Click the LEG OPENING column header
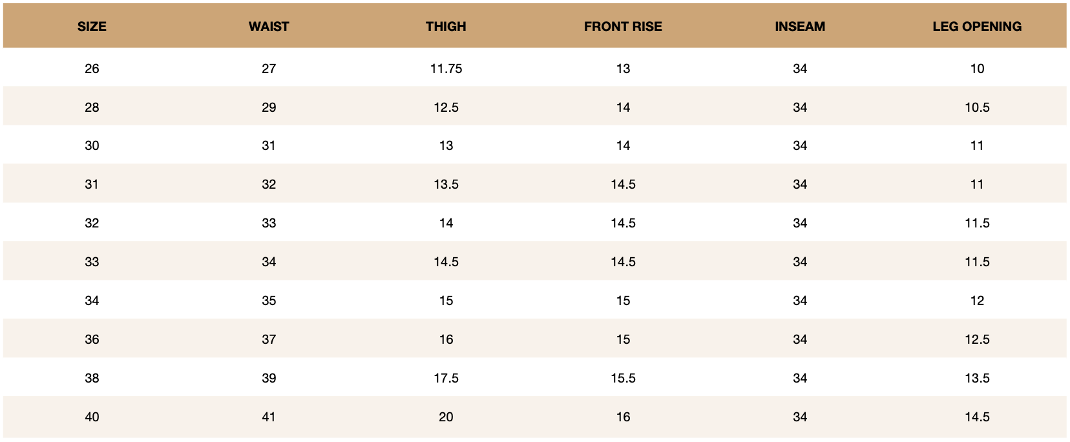The image size is (1070, 442). pyautogui.click(x=977, y=26)
